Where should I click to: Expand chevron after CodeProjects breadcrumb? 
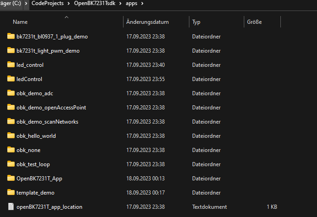click(x=69, y=4)
